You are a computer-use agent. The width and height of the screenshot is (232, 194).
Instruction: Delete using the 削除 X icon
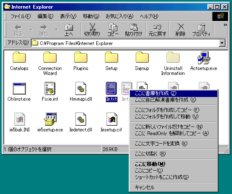[180, 30]
